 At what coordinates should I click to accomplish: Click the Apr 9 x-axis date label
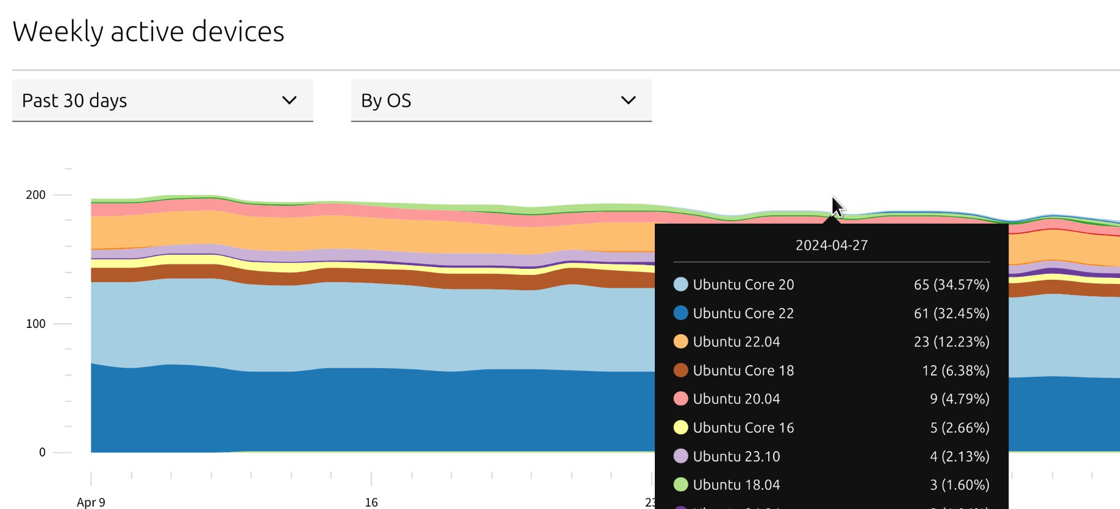click(x=91, y=502)
